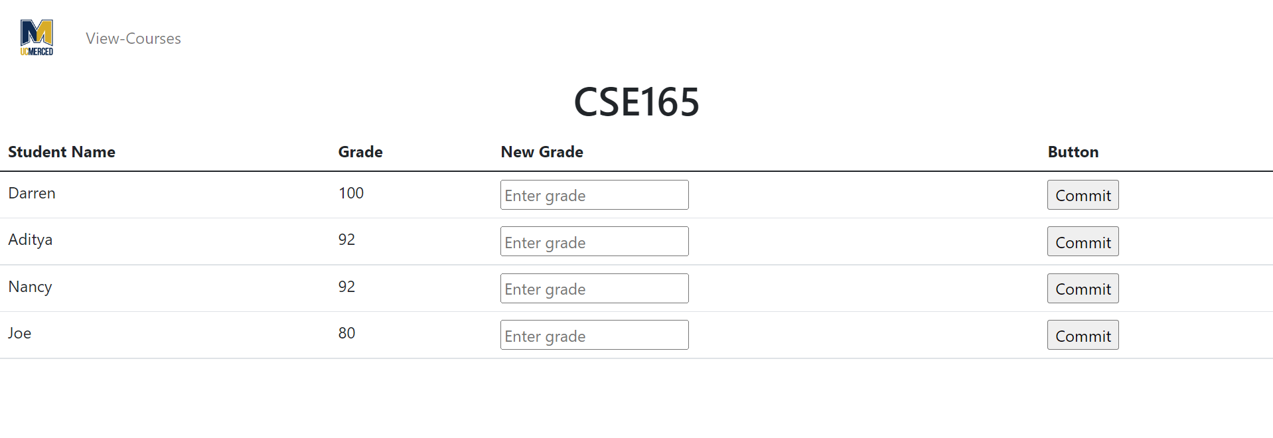Click Joe's new grade input field
Screen dimensions: 1273x438
coord(593,334)
